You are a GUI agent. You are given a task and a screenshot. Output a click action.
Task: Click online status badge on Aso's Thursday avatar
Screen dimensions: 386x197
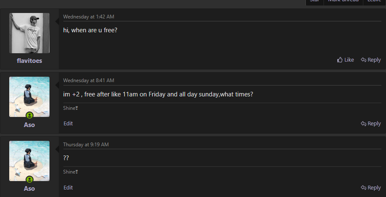pyautogui.click(x=29, y=179)
